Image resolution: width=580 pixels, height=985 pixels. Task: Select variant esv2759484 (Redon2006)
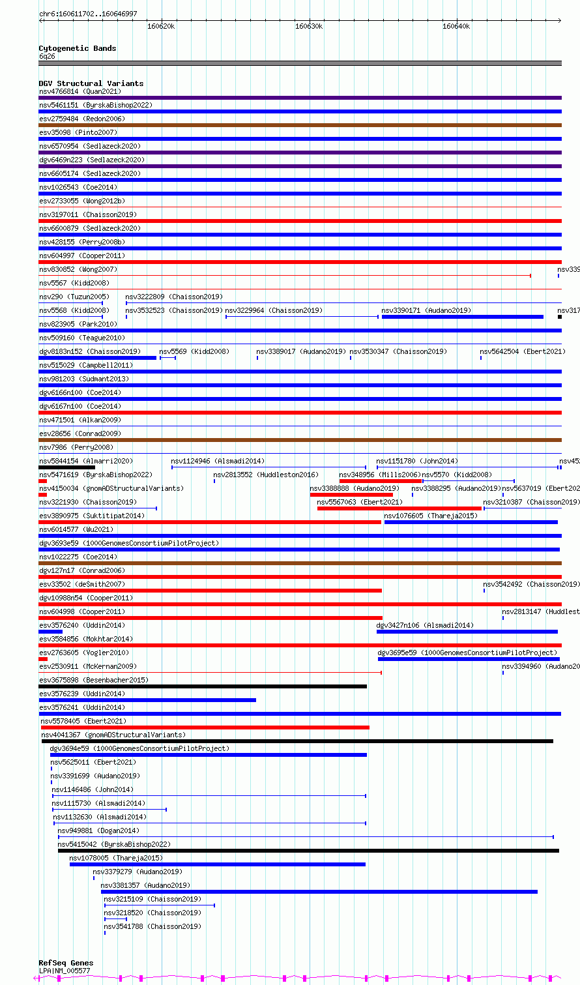[81, 119]
